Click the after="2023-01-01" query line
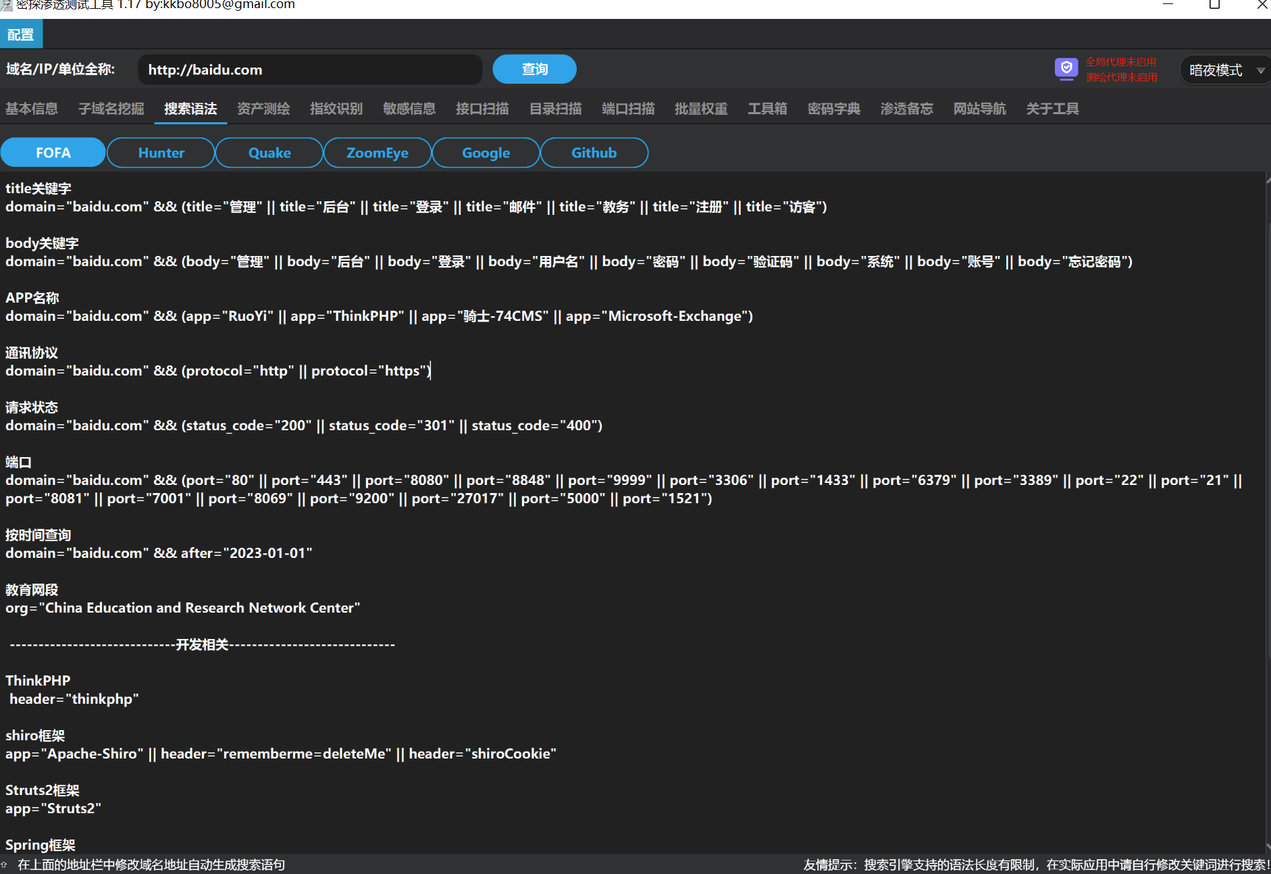The width and height of the screenshot is (1271, 874). point(159,553)
